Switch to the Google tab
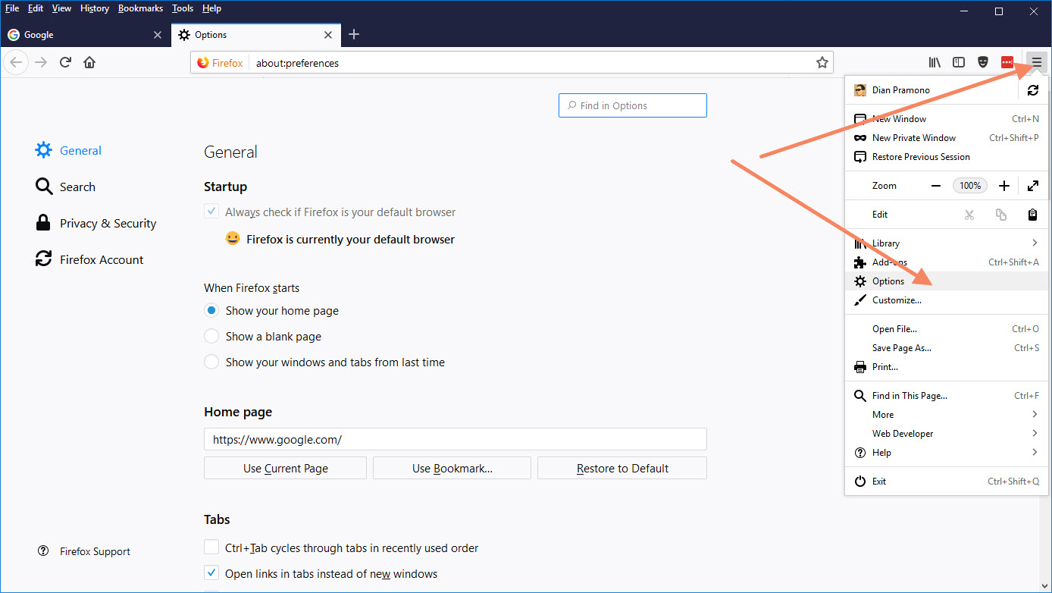Image resolution: width=1052 pixels, height=593 pixels. [x=85, y=35]
